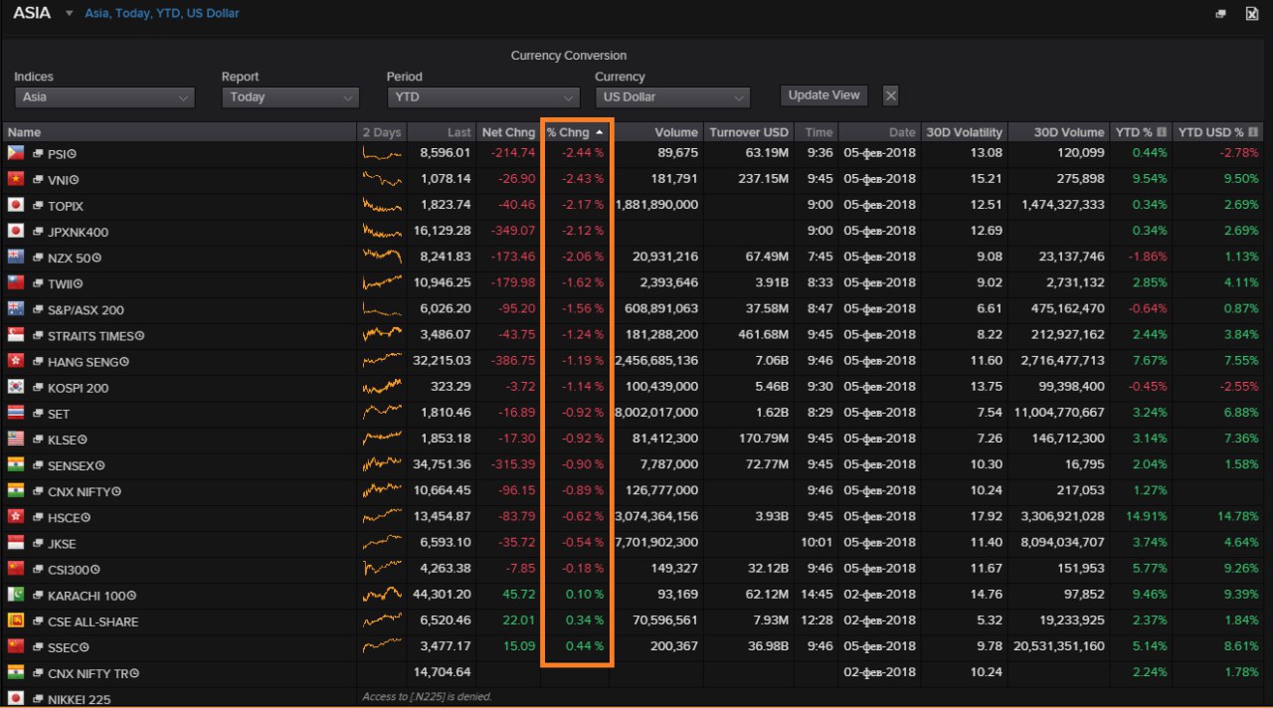Open the 2-day sparkline chart for SSEC
This screenshot has width=1273, height=708.
[383, 647]
